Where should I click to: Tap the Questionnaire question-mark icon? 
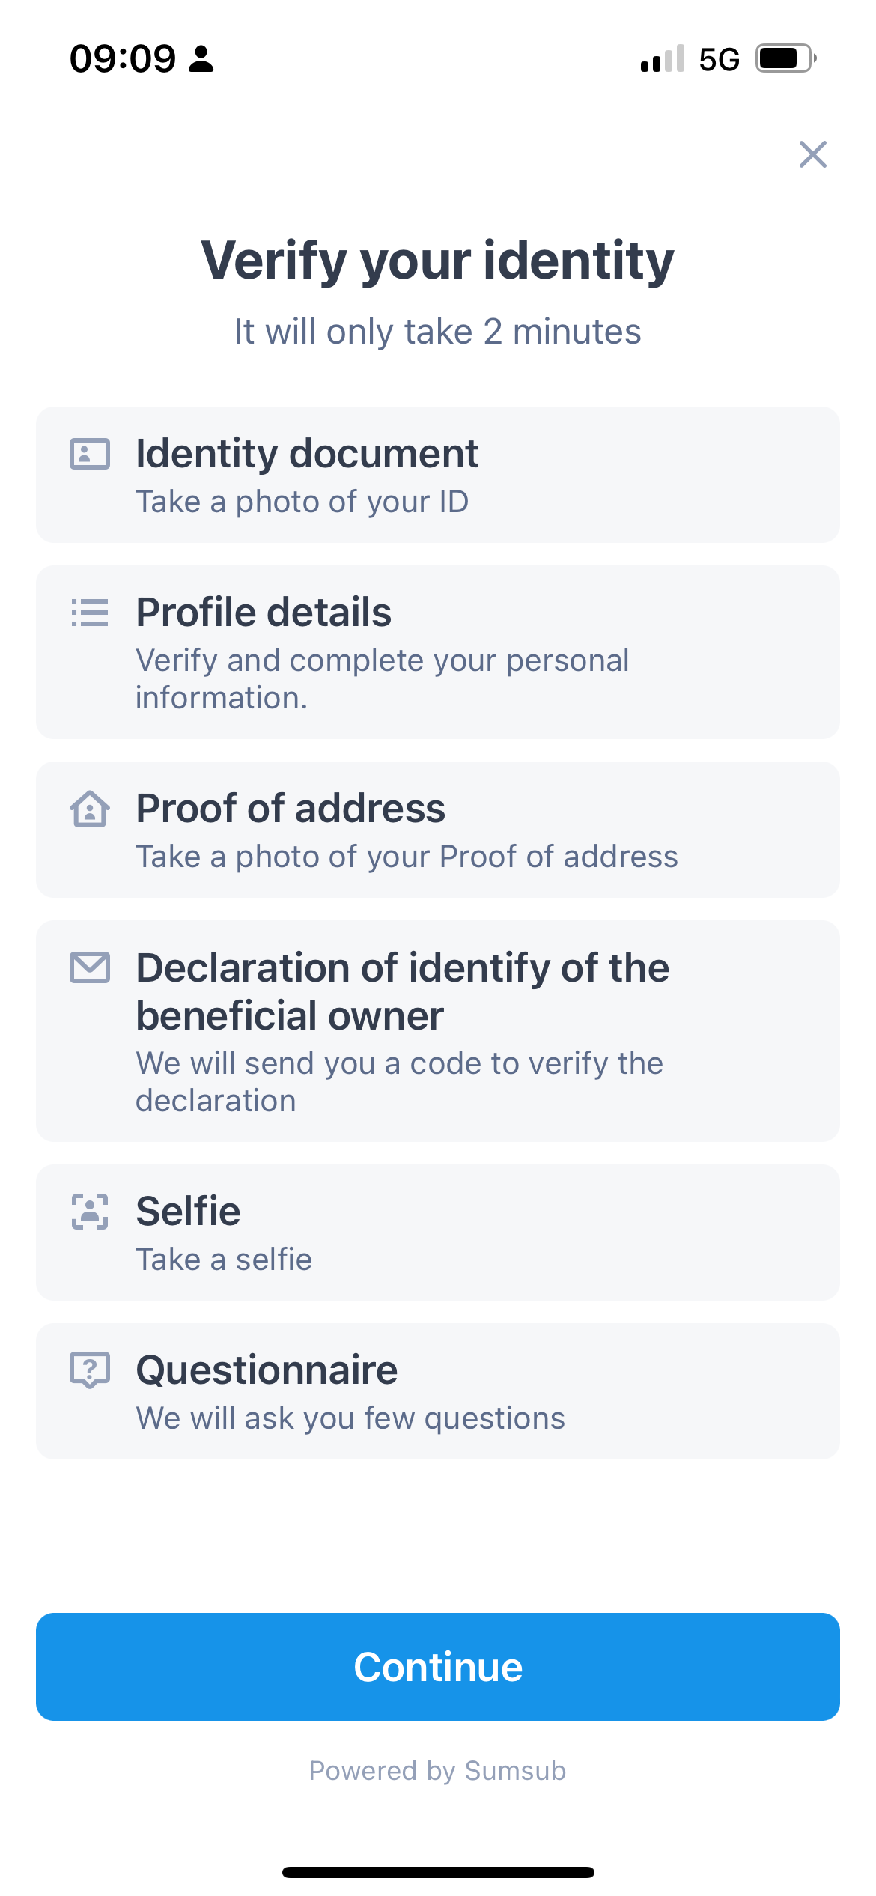click(90, 1370)
